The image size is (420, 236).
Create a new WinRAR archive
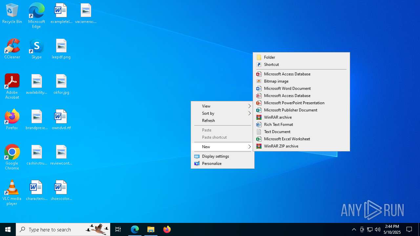coord(301,117)
